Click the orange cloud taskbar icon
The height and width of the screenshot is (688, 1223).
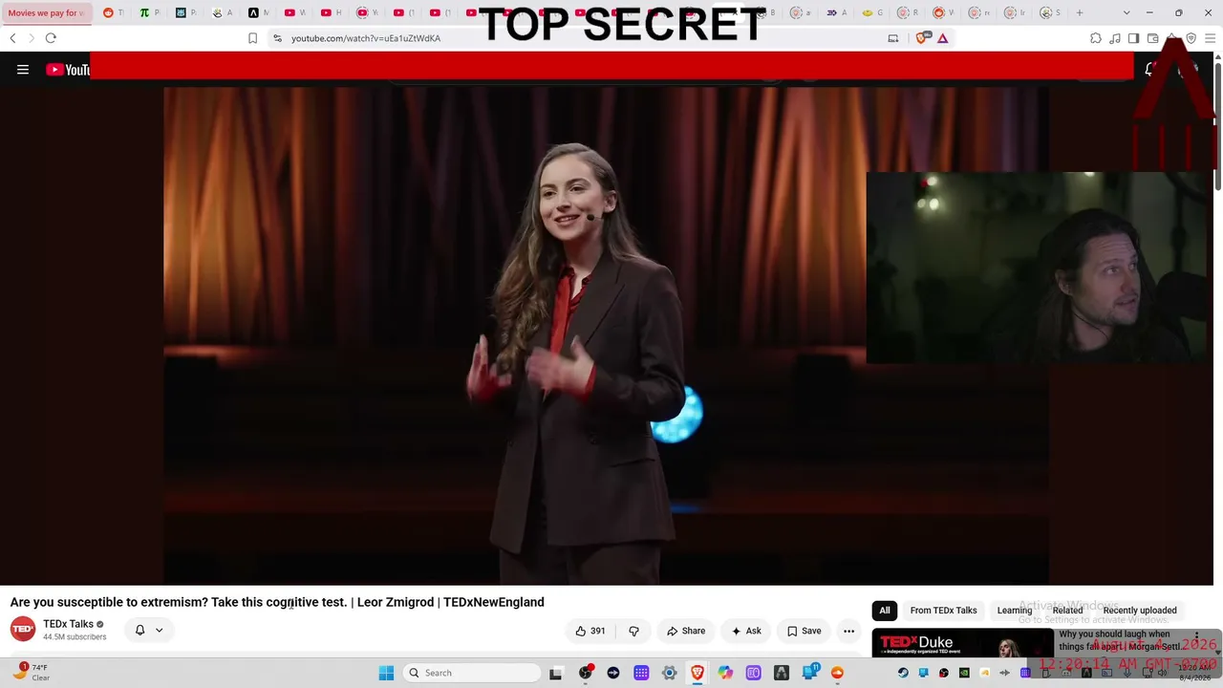[x=838, y=673]
